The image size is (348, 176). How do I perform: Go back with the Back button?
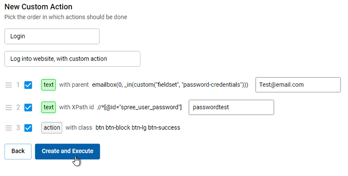click(x=18, y=151)
